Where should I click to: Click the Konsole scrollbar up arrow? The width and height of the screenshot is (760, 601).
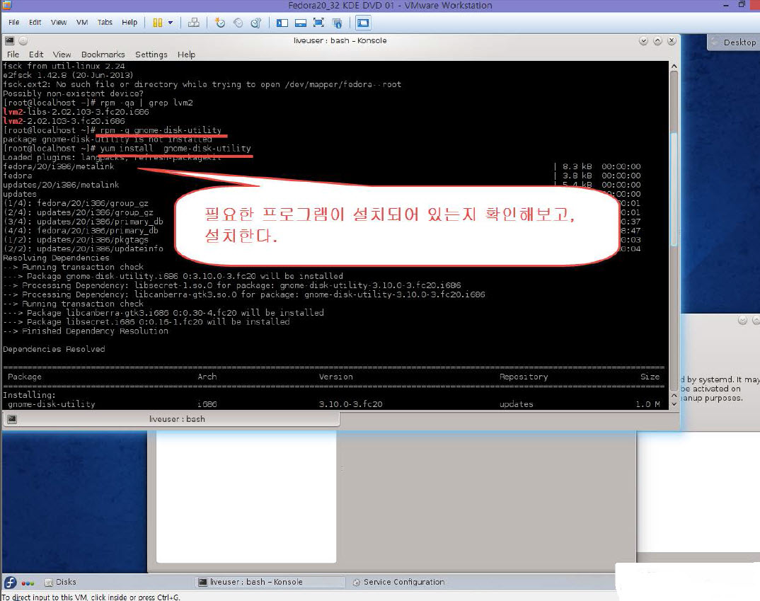[674, 67]
